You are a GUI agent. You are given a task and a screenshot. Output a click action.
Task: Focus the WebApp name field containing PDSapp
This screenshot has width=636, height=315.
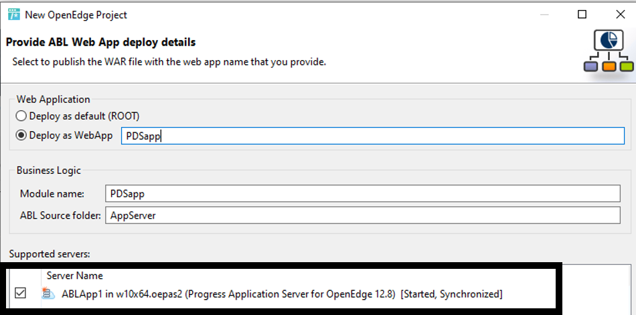(x=373, y=136)
